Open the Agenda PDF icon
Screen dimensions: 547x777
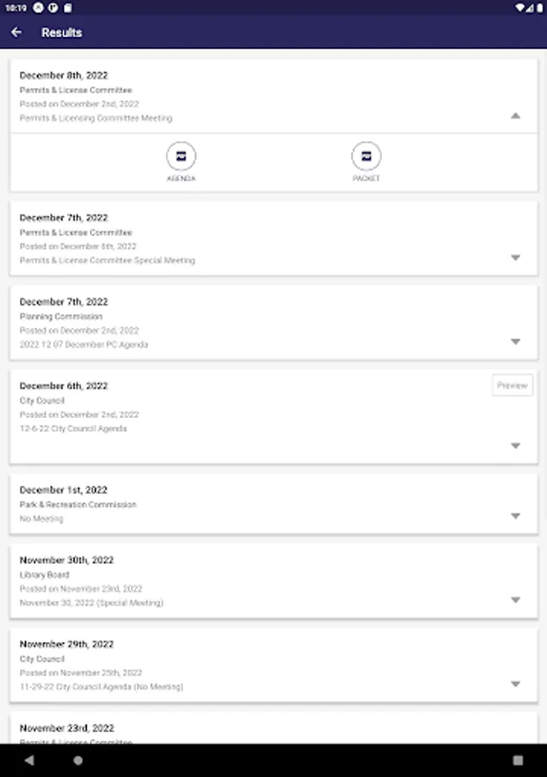point(181,156)
